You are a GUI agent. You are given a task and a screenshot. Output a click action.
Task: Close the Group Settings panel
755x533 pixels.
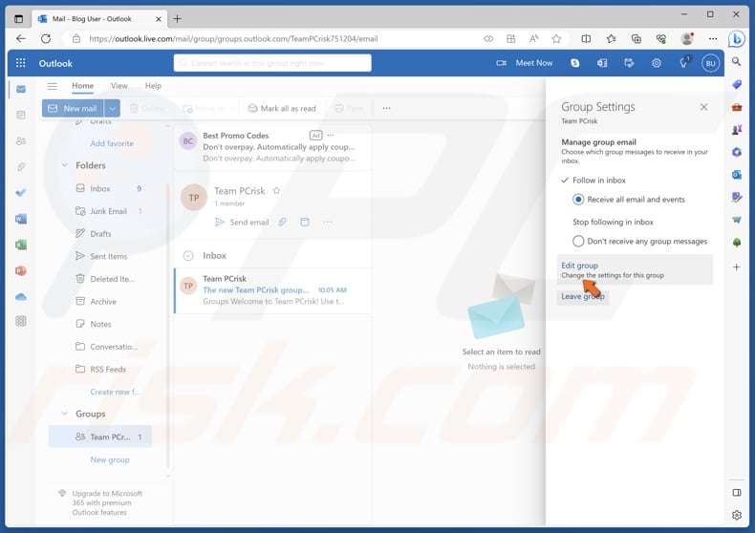coord(703,107)
